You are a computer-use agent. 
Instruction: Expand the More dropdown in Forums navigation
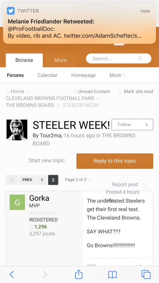[118, 75]
